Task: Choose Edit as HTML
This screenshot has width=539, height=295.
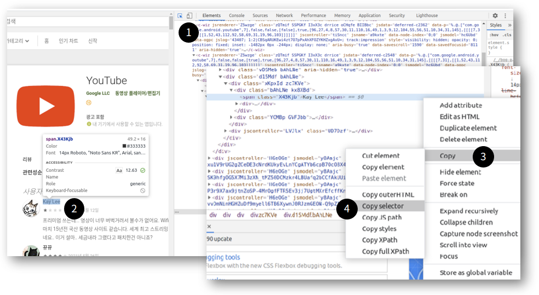Action: pos(459,117)
